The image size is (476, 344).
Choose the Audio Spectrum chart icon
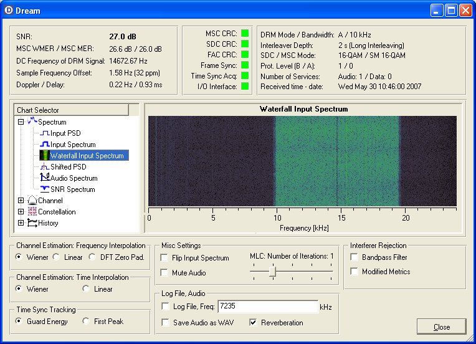pyautogui.click(x=44, y=178)
